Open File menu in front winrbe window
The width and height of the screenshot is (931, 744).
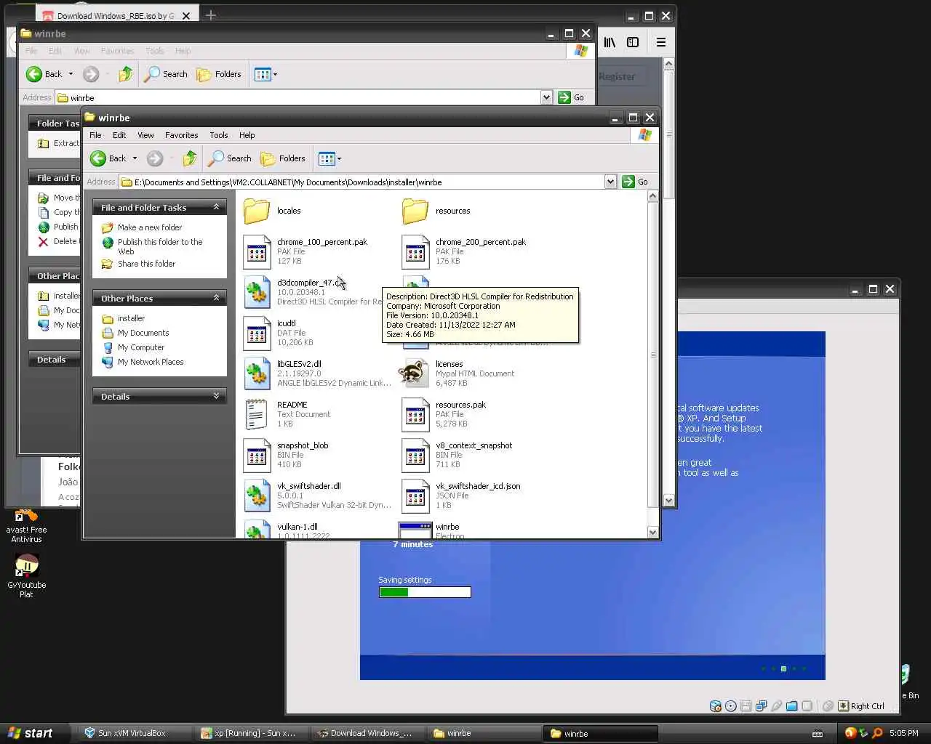[95, 135]
